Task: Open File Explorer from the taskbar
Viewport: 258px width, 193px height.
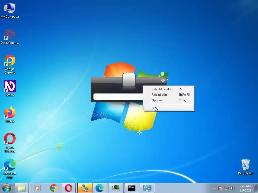Action: click(22, 188)
